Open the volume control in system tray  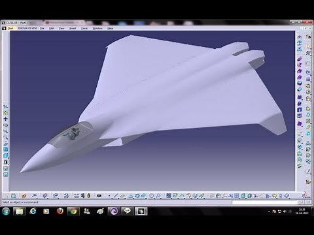pyautogui.click(x=285, y=211)
